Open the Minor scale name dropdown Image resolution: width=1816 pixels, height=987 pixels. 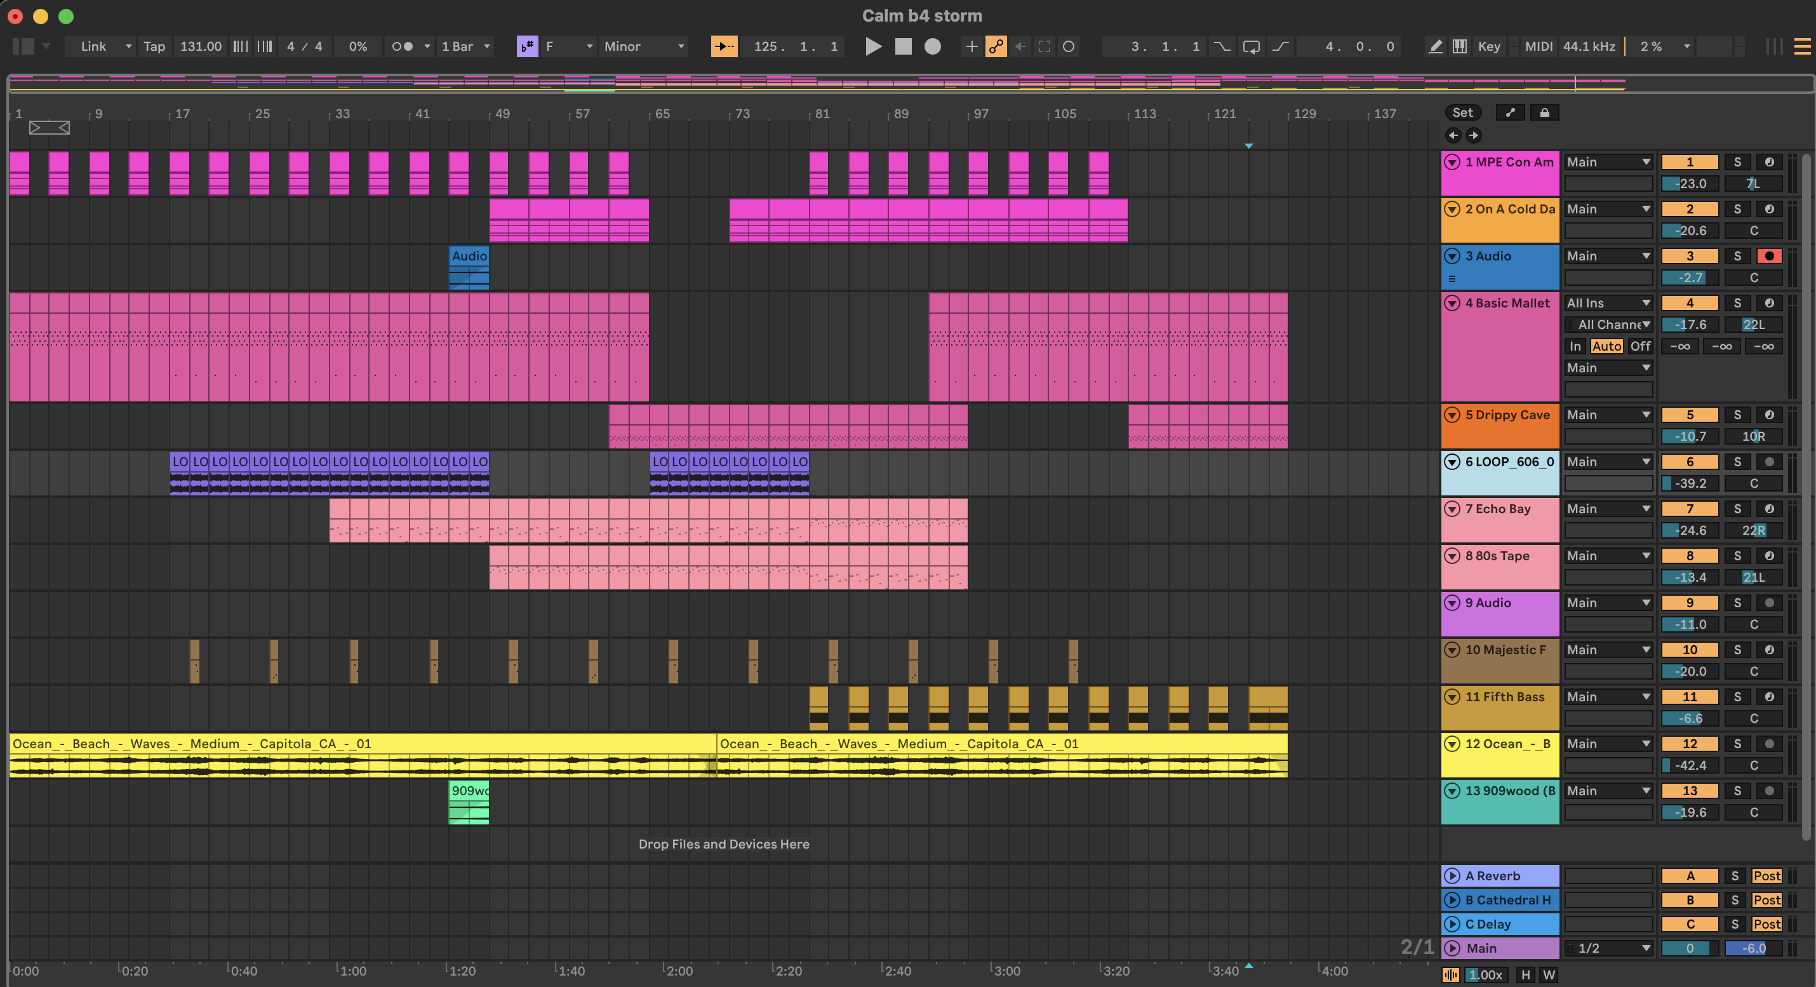643,46
